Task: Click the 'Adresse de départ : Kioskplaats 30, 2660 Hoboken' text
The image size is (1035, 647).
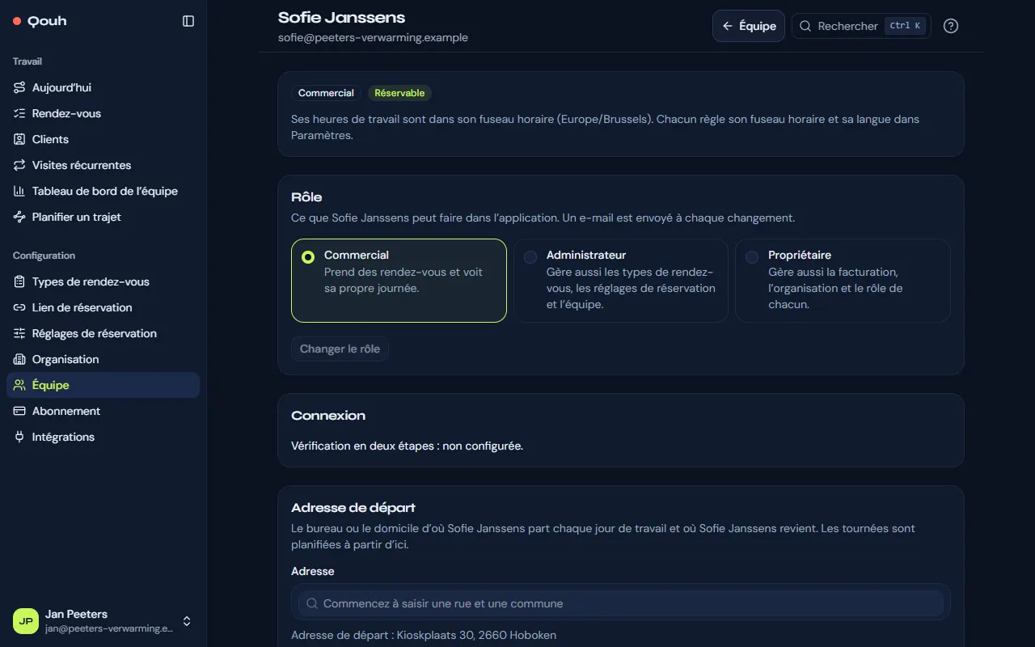Action: click(424, 635)
